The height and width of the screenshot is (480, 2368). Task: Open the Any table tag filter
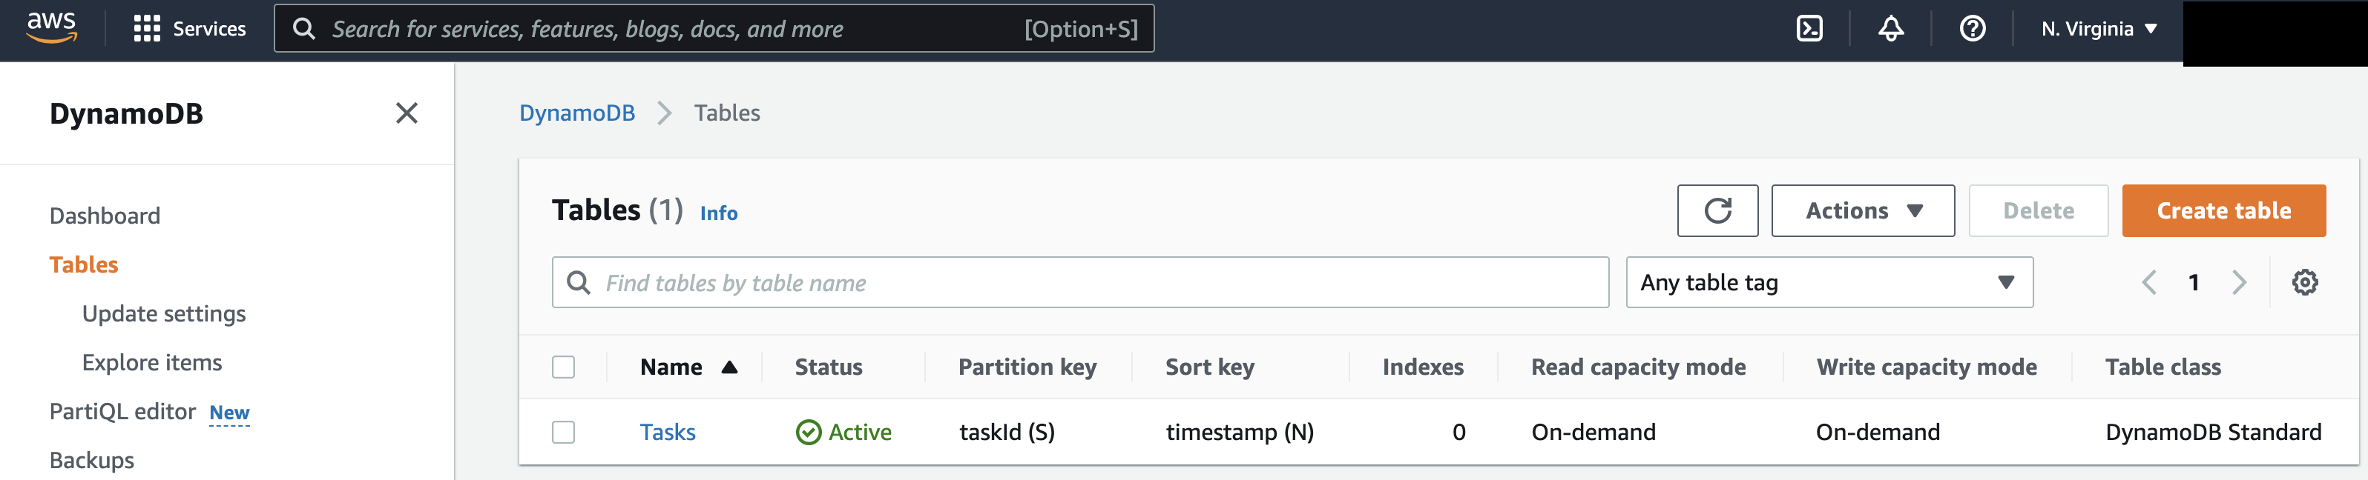click(x=1829, y=283)
